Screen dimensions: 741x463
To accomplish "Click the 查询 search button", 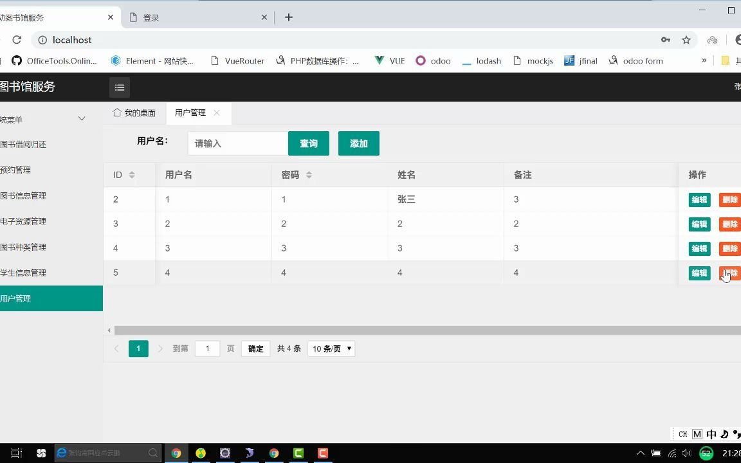I will pyautogui.click(x=309, y=143).
